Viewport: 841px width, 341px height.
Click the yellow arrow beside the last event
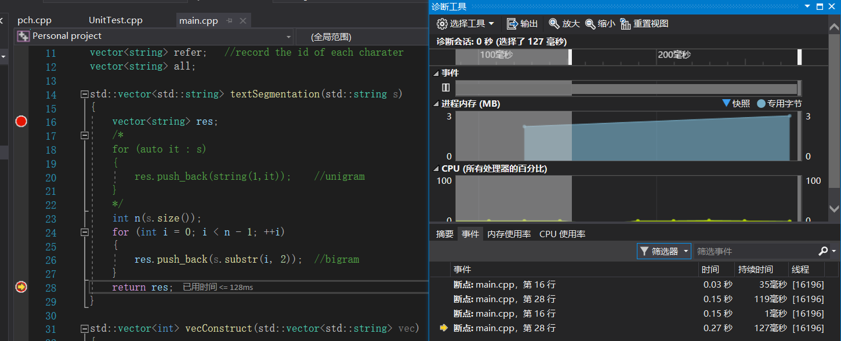[x=444, y=328]
